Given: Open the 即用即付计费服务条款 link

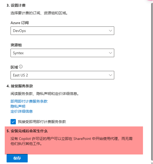Looking at the screenshot, I should tap(29, 101).
